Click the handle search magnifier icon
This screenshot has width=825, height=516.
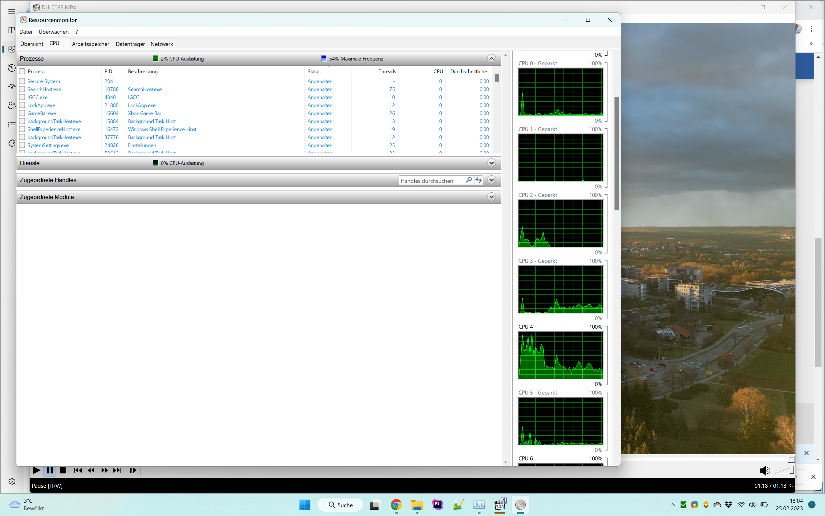(469, 180)
